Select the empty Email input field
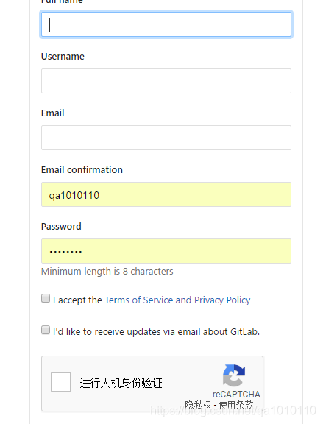The width and height of the screenshot is (323, 424). click(x=166, y=138)
